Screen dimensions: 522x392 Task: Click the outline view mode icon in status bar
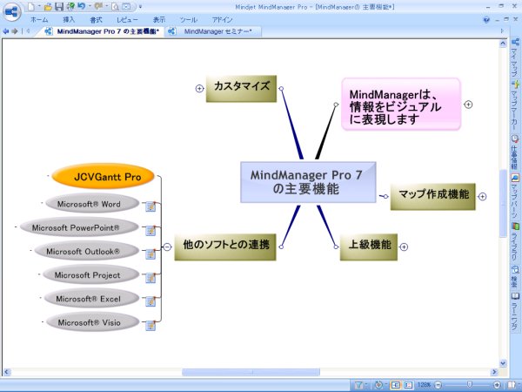[x=408, y=385]
